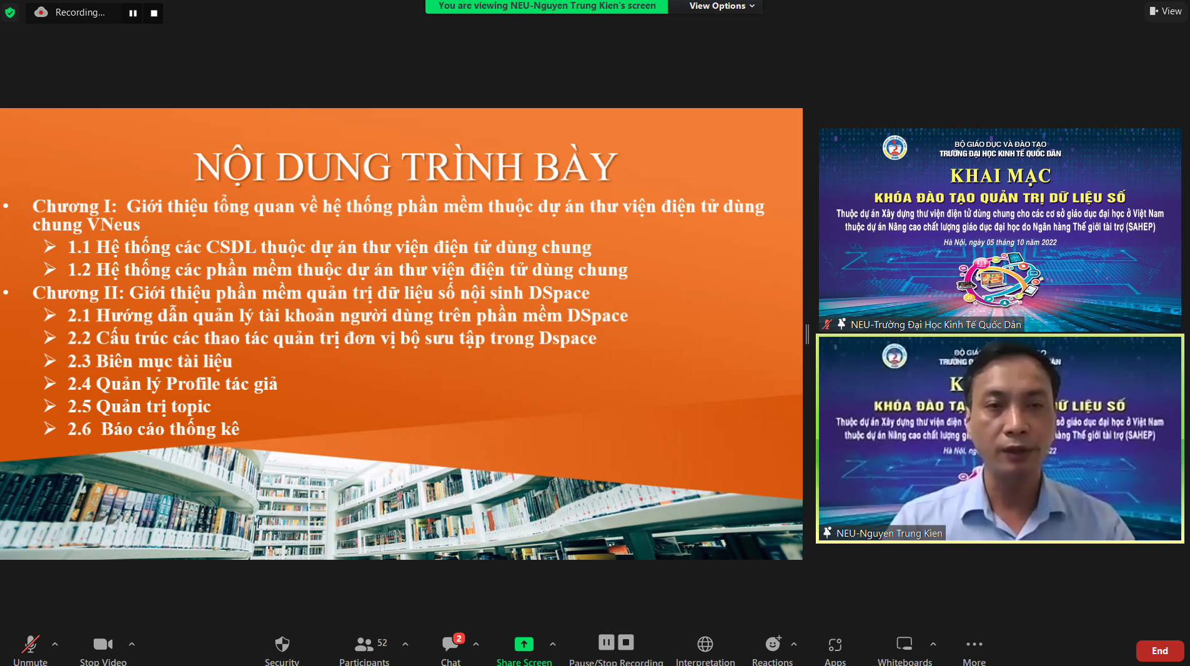Unmute the microphone
This screenshot has height=666, width=1190.
(x=30, y=644)
